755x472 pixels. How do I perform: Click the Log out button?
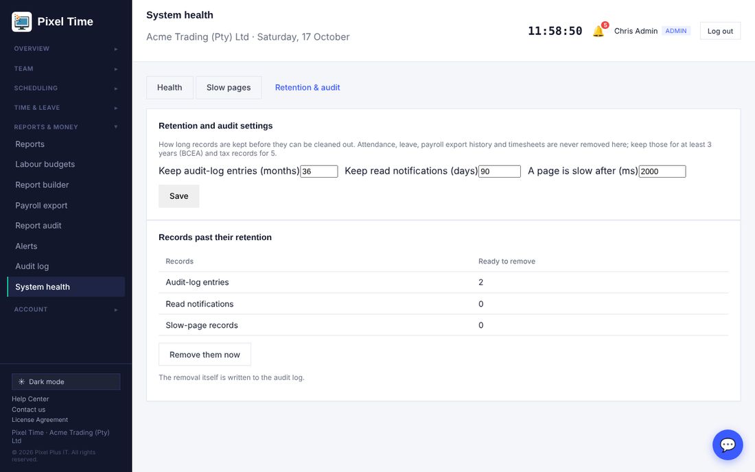click(720, 32)
